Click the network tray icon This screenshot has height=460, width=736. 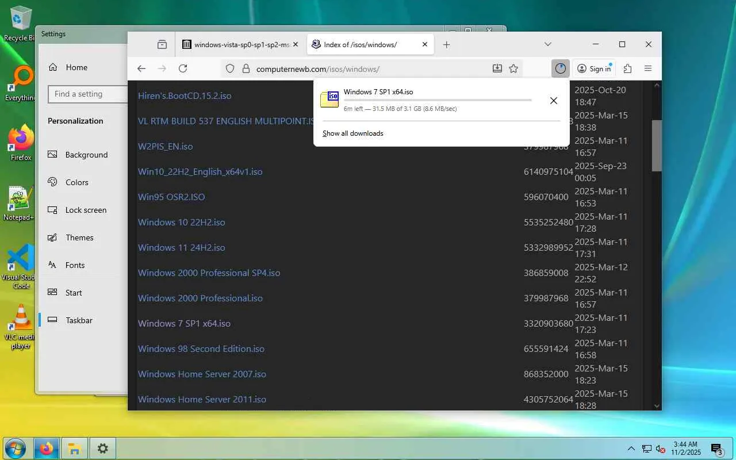click(647, 448)
